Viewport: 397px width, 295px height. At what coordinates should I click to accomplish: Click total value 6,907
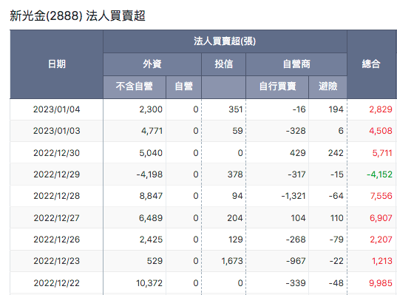(381, 218)
